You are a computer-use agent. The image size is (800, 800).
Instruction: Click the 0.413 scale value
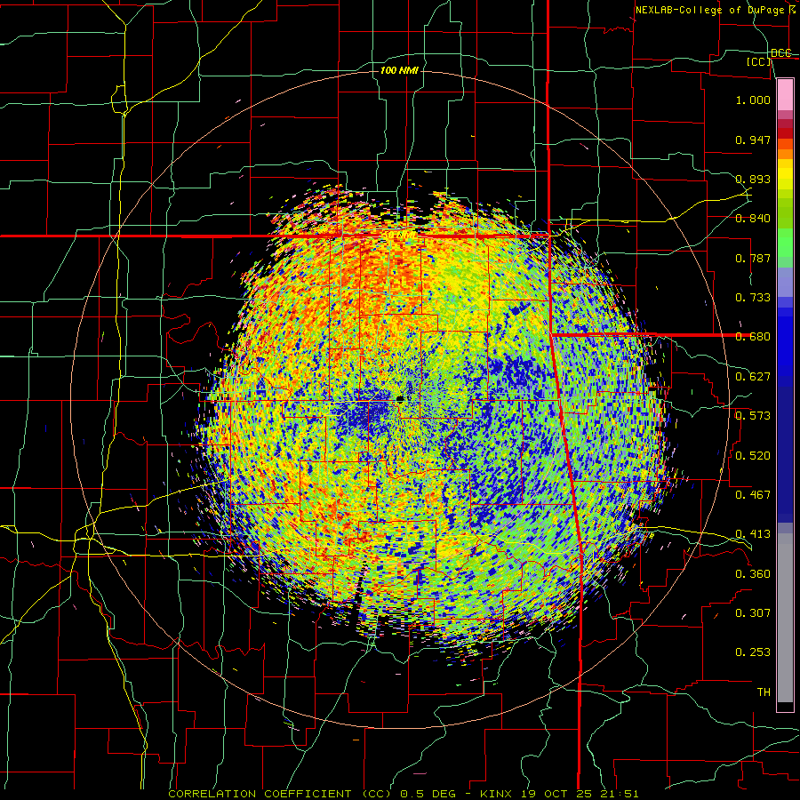click(753, 534)
